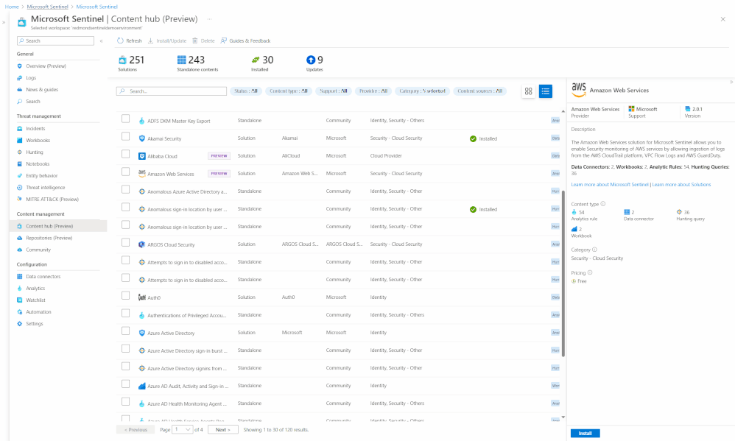Open Settings gear in the sidebar
Viewport: 735px width, 441px height.
20,324
